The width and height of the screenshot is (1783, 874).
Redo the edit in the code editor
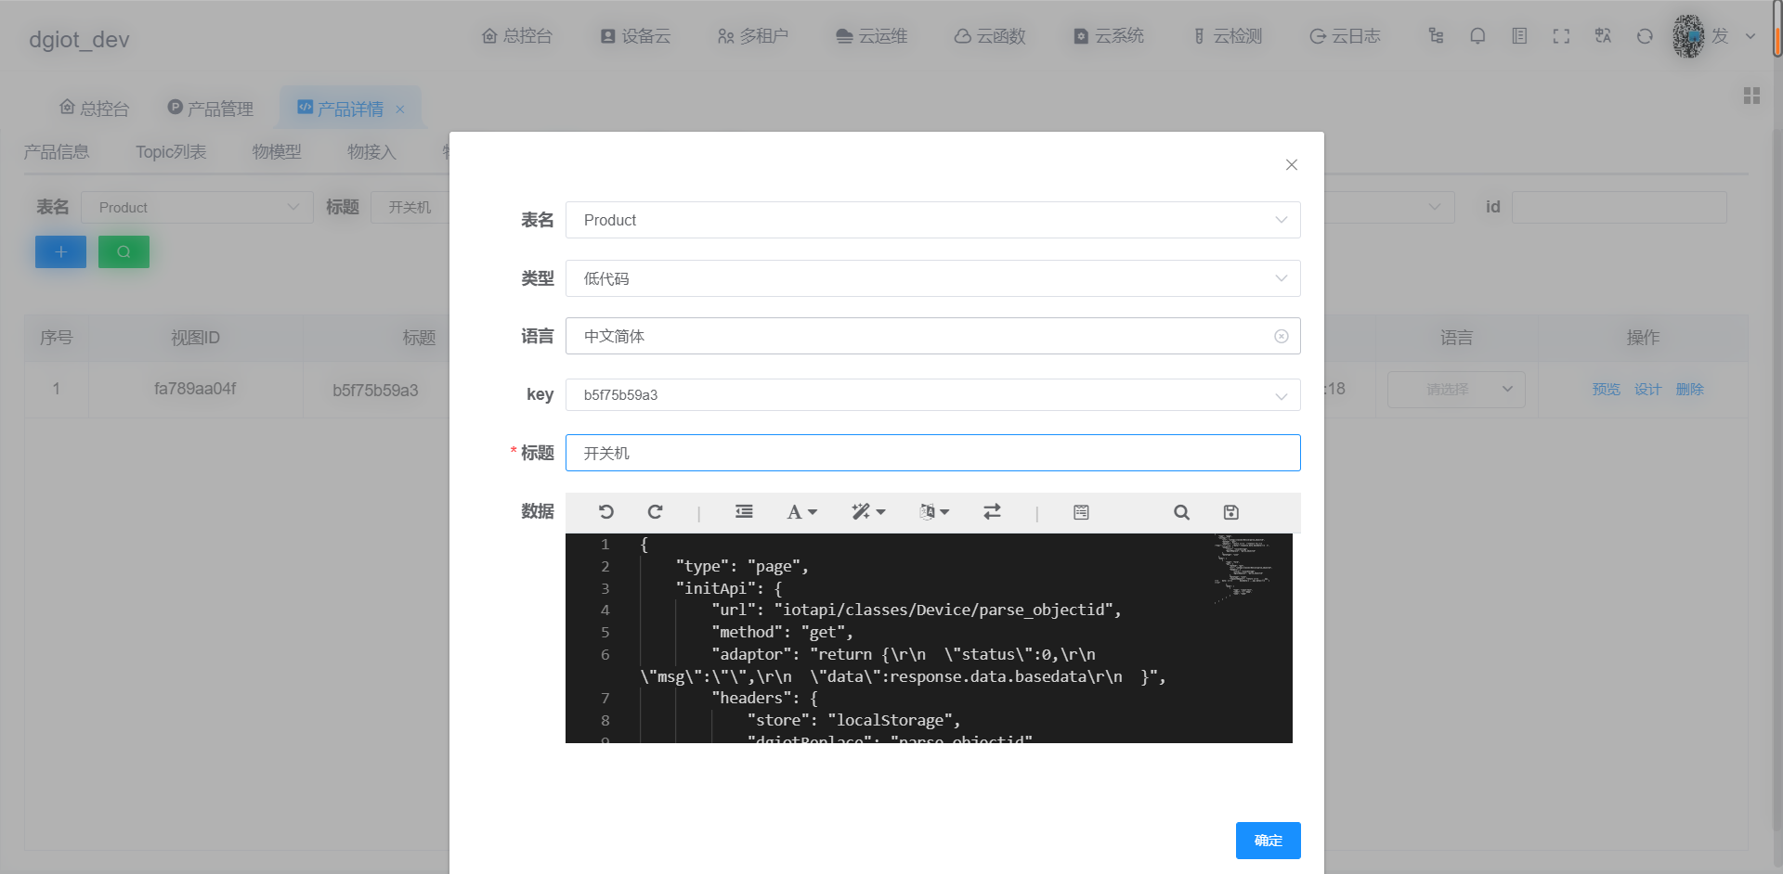coord(655,512)
